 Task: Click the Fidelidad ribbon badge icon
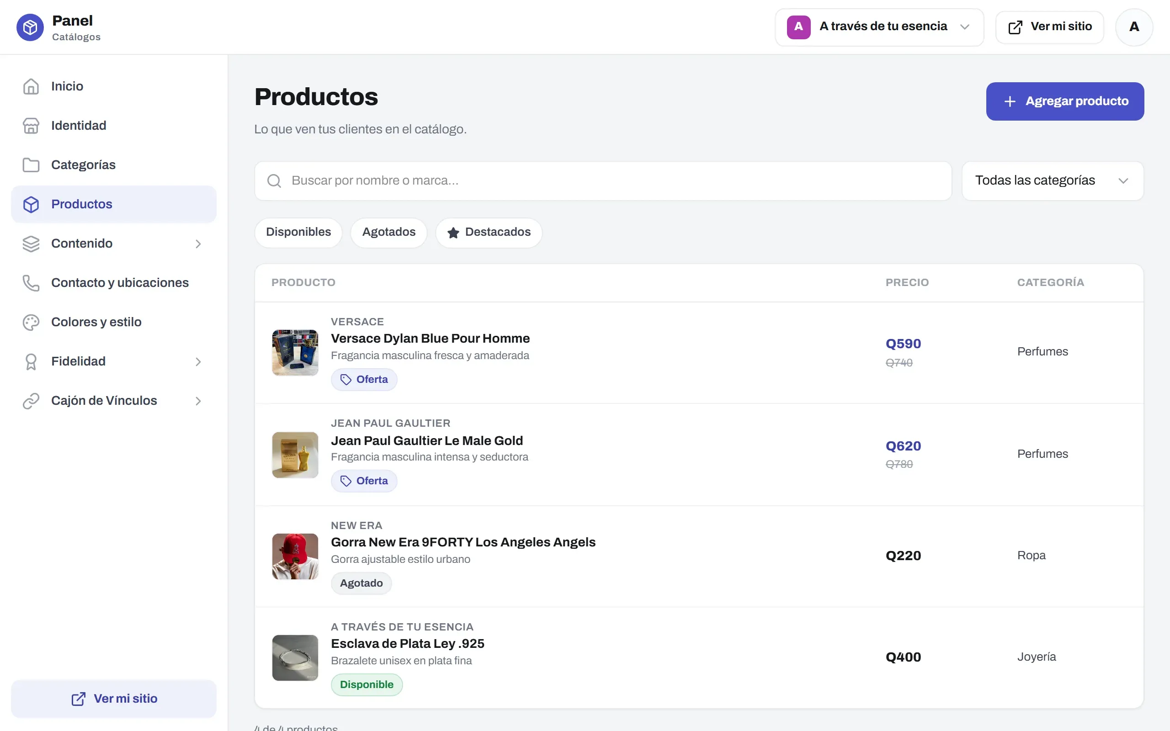(x=31, y=362)
